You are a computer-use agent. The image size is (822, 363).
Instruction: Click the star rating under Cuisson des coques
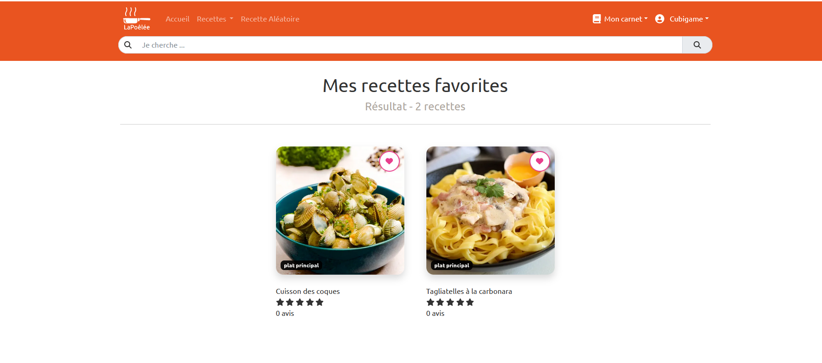tap(300, 302)
